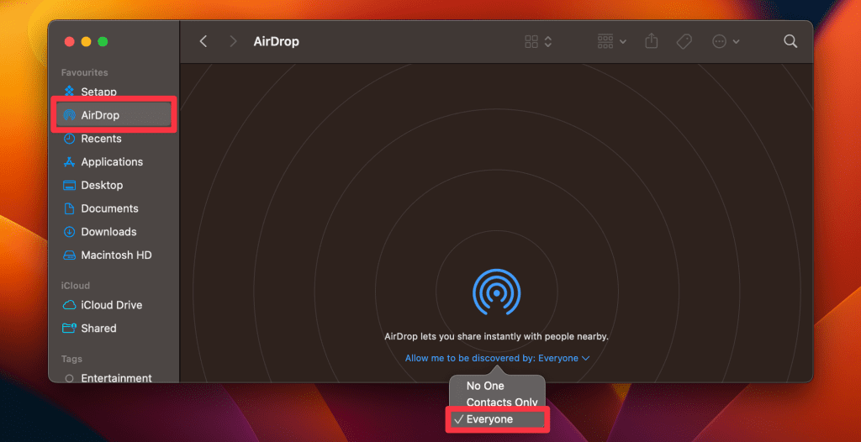
Task: Click the green full-screen window button
Action: pos(103,42)
